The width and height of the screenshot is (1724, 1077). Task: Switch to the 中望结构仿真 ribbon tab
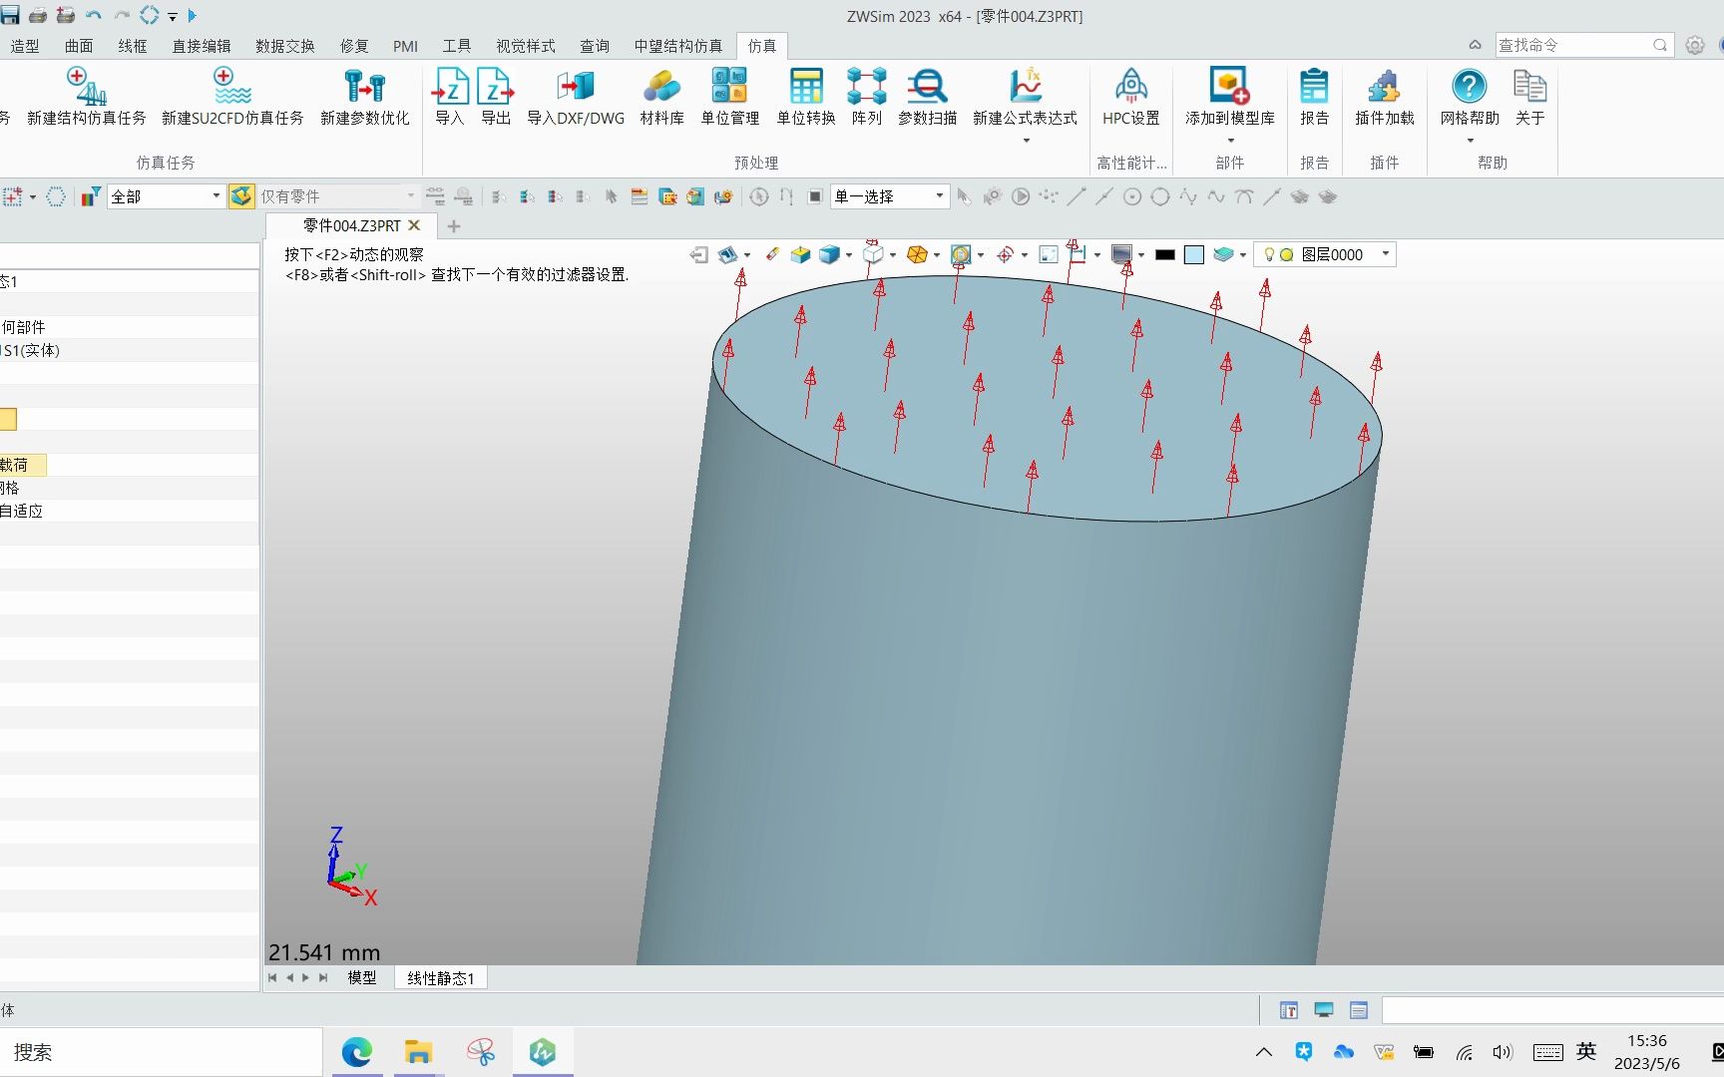[x=678, y=46]
